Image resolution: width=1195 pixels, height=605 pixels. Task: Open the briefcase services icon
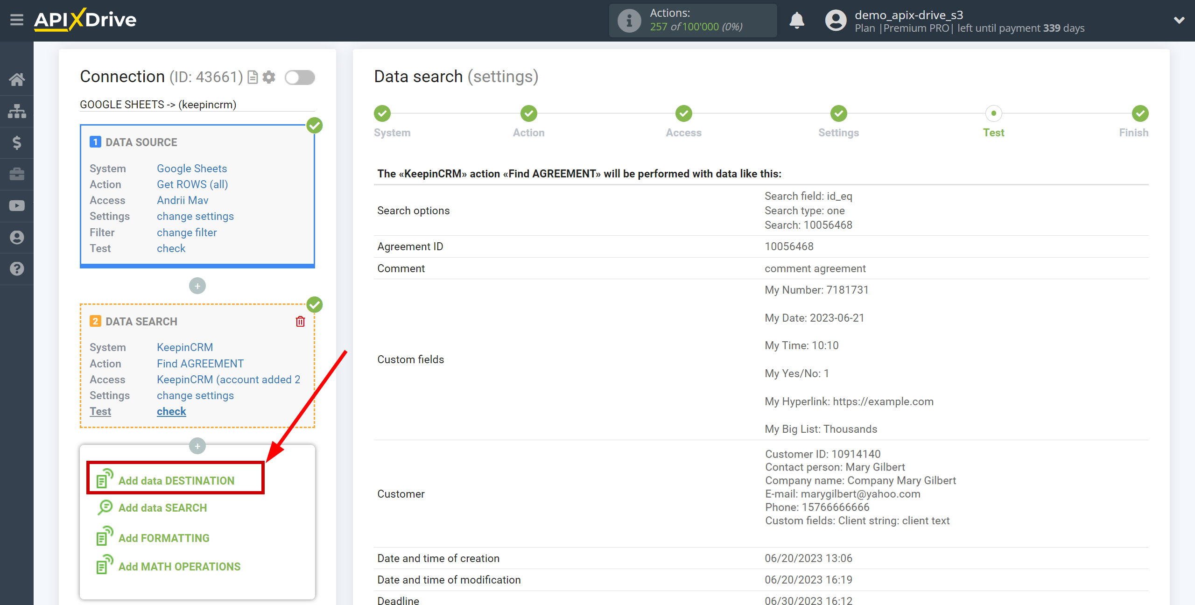tap(17, 174)
